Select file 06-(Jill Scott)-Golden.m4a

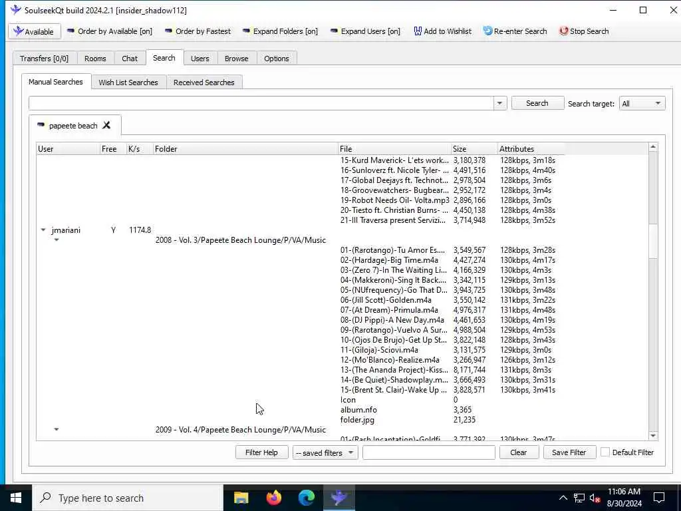386,300
